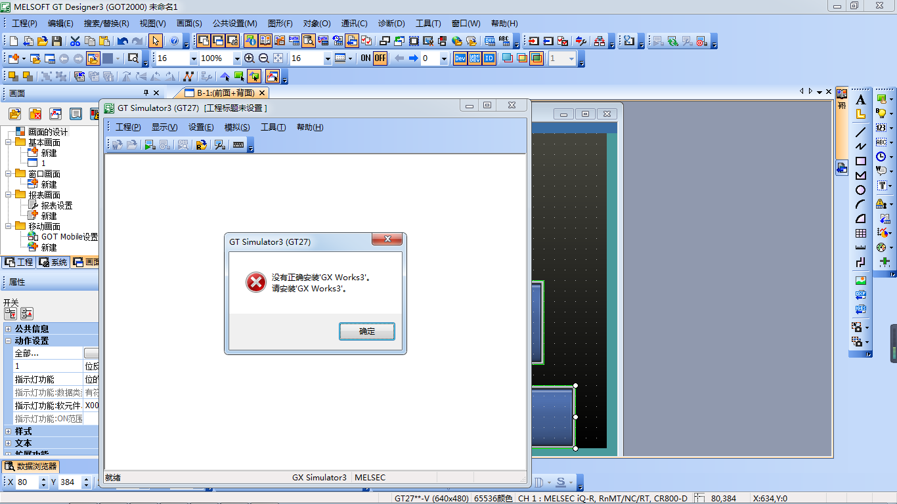
Task: Close the GT Simulator3 error dialog
Action: [x=387, y=240]
